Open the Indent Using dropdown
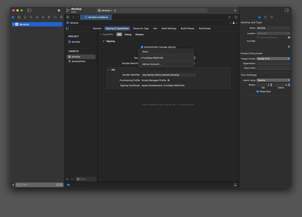Image resolution: width=302 pixels, height=217 pixels. (x=273, y=80)
